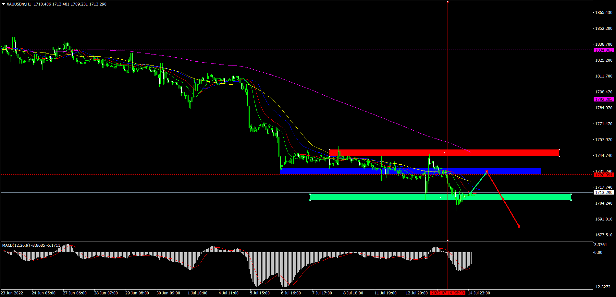Click price scale value 1865.430
Screen dimensions: 616x297
(604, 13)
